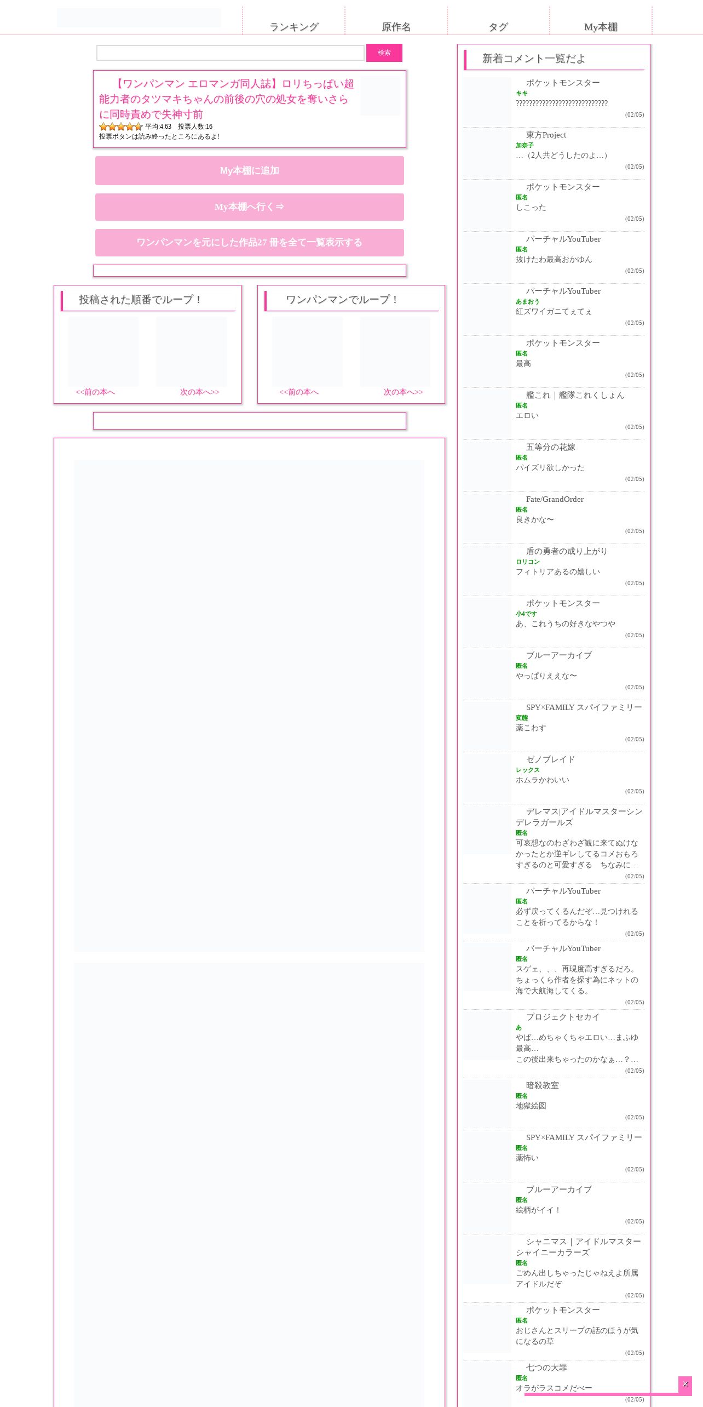Click commenter name 加奈子
Viewport: 703px width, 1407px height.
[525, 145]
